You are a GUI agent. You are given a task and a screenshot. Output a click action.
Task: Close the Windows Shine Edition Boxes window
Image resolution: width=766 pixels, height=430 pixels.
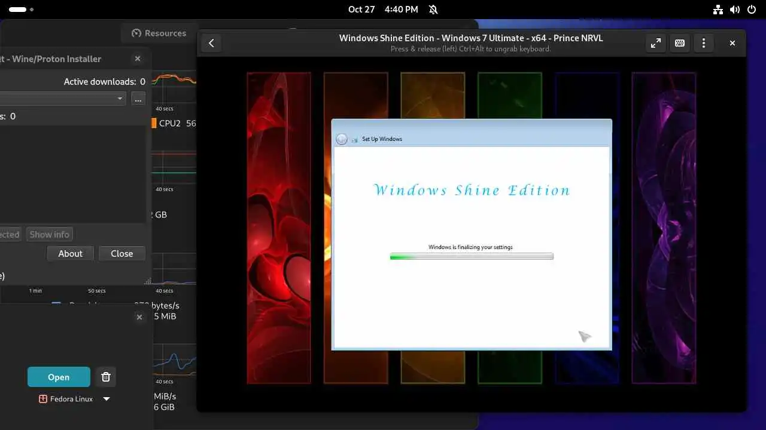[732, 43]
